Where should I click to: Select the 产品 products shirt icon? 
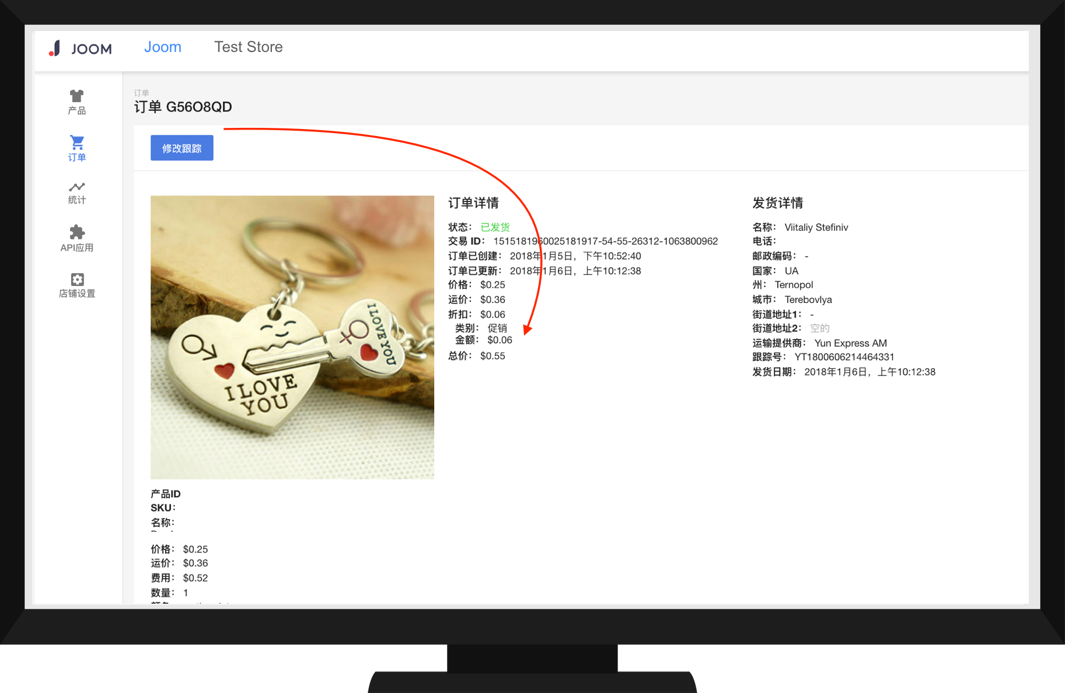tap(76, 97)
